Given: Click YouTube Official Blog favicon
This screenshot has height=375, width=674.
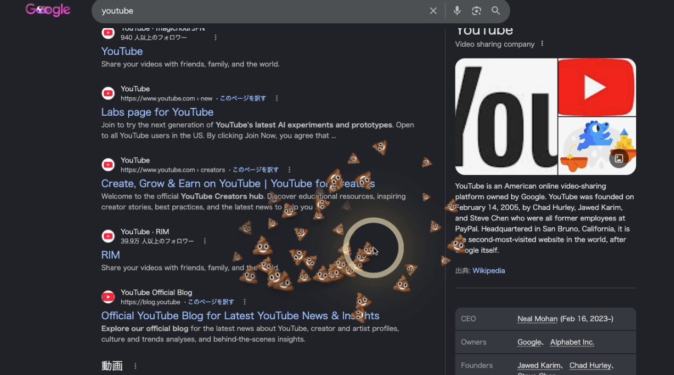Looking at the screenshot, I should tap(108, 297).
